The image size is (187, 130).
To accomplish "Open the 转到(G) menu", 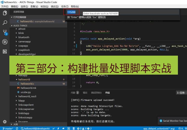I will pyautogui.click(x=44, y=6).
